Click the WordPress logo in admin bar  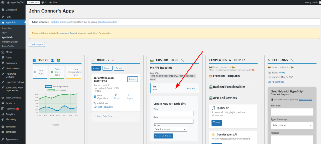point(3,2)
